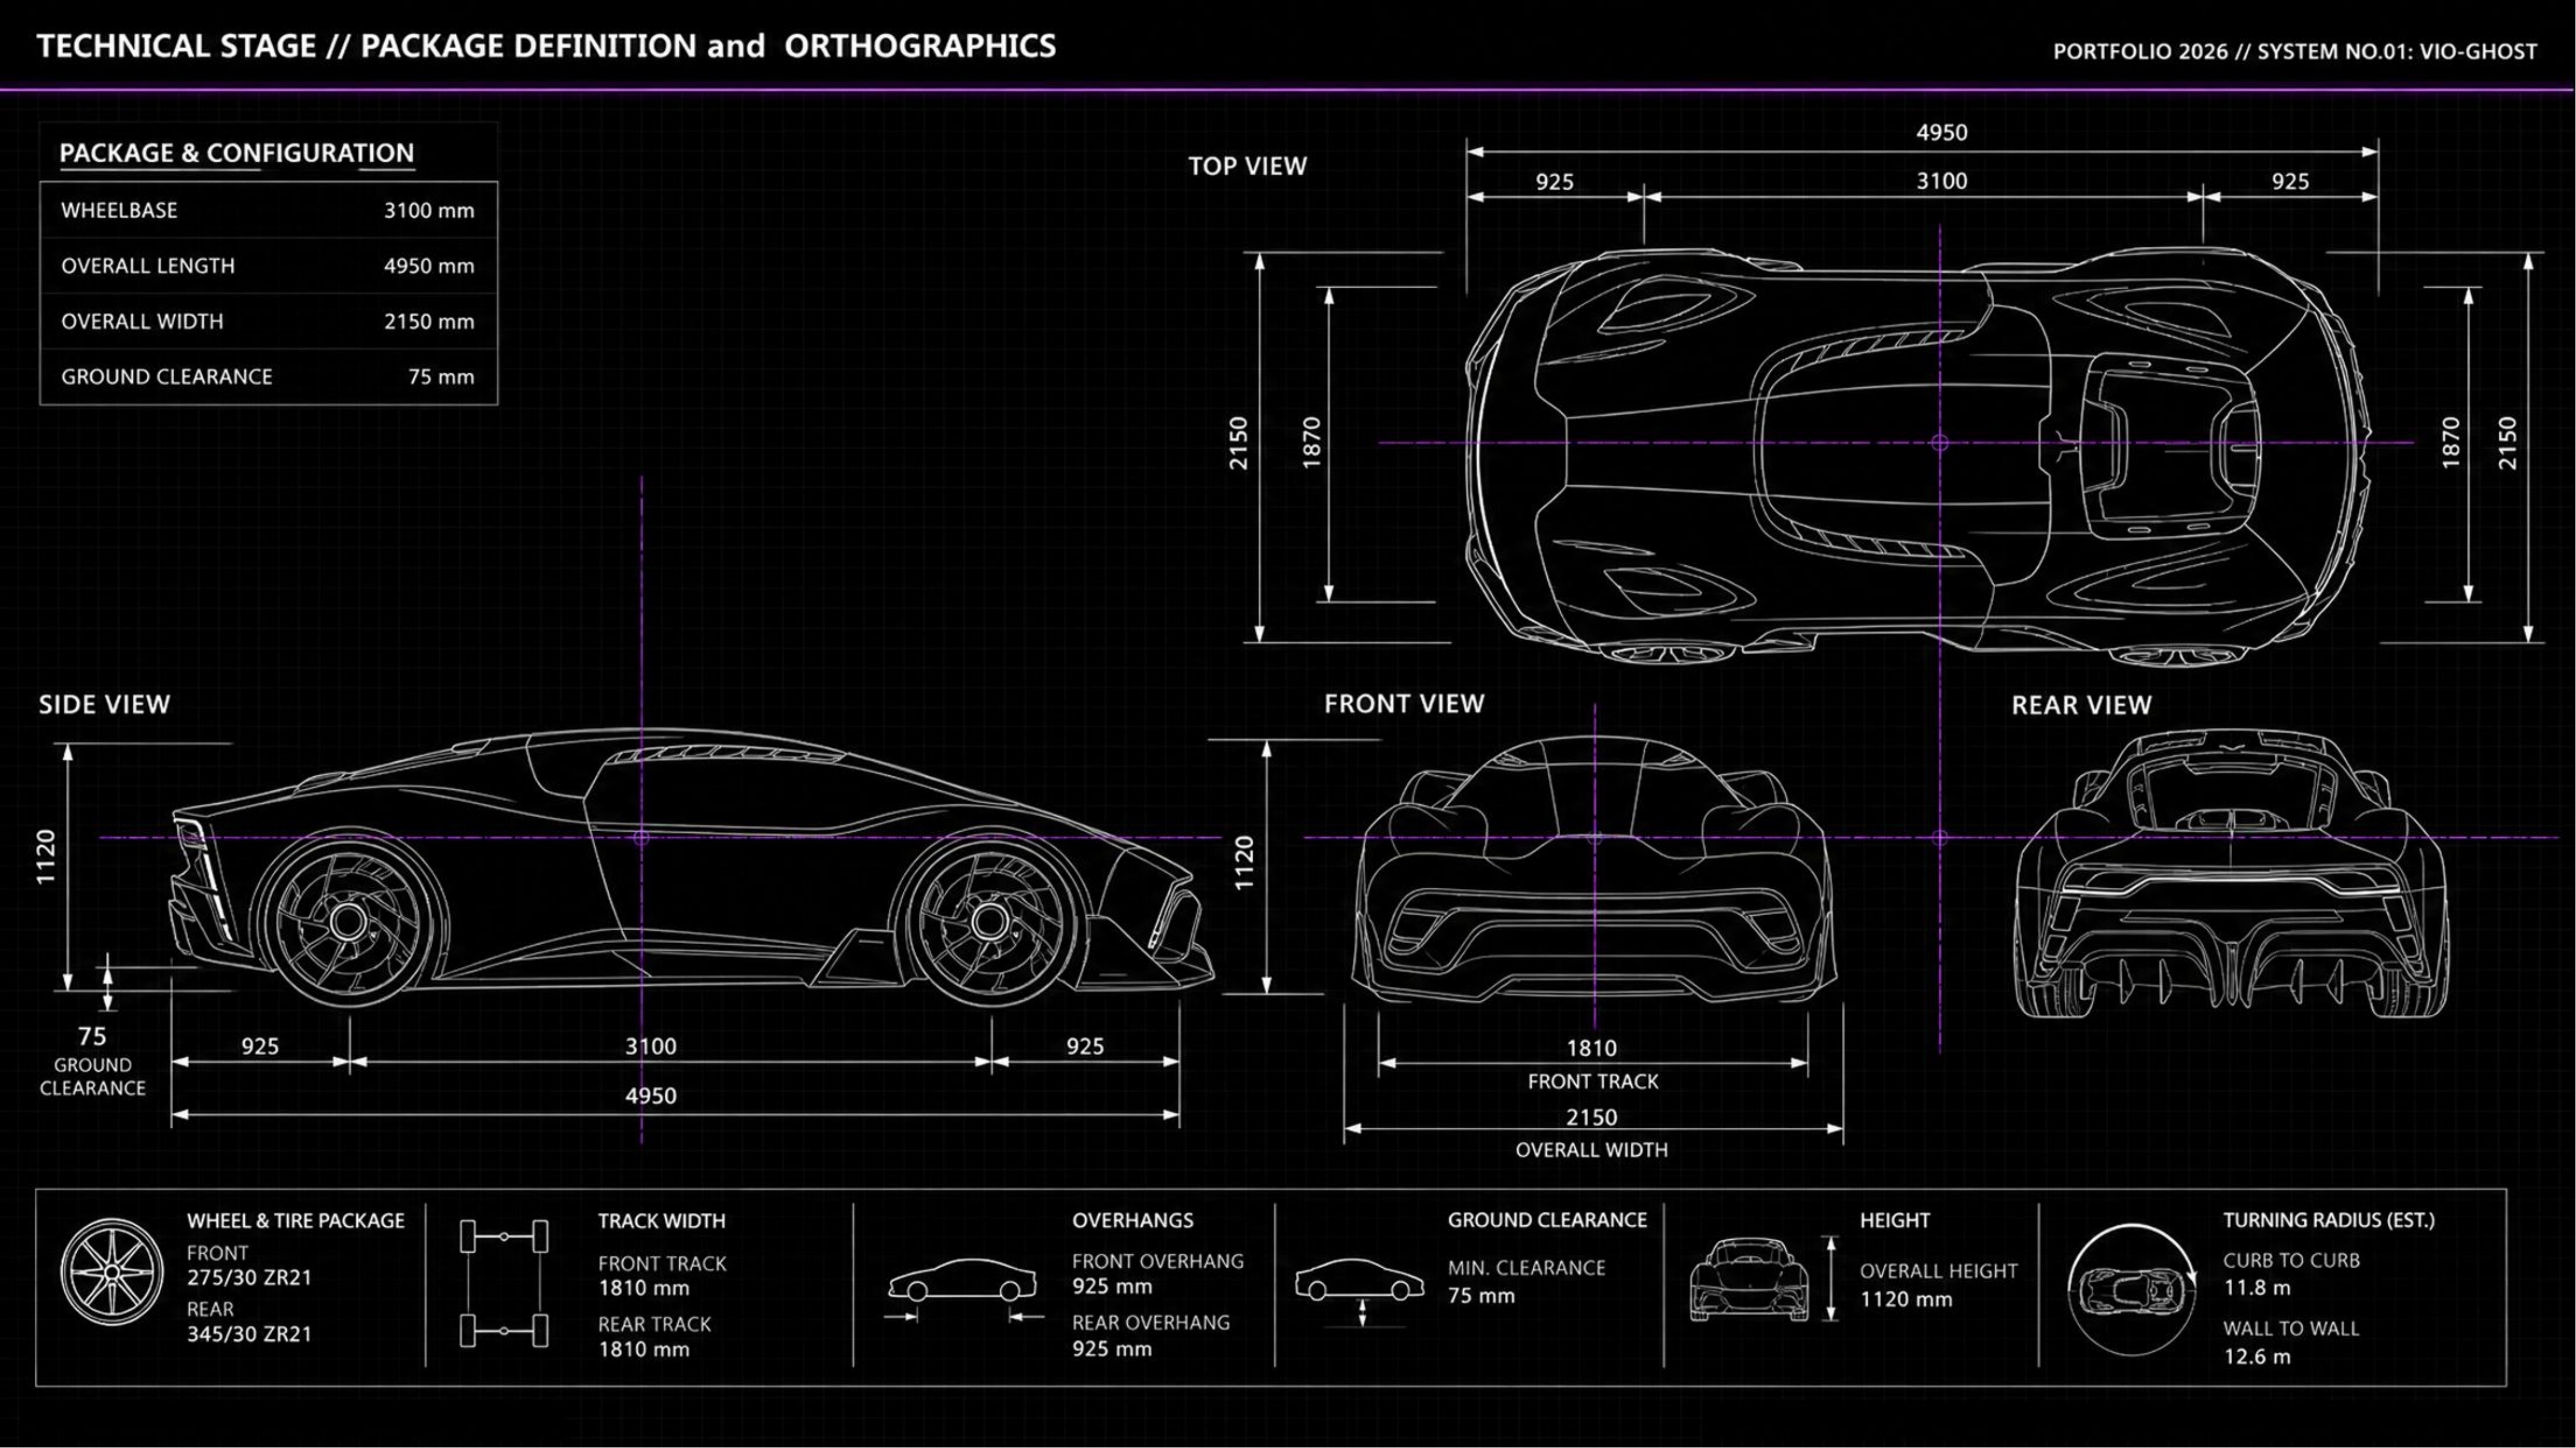Click 'REAR TRACK' label in bottom panel

tap(654, 1324)
